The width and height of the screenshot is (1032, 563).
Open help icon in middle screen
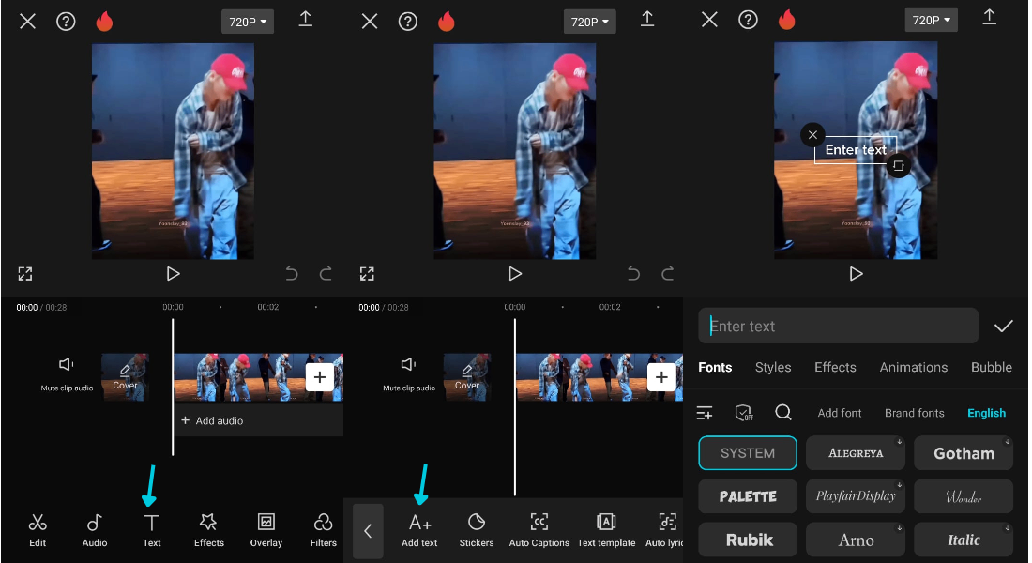(x=408, y=21)
